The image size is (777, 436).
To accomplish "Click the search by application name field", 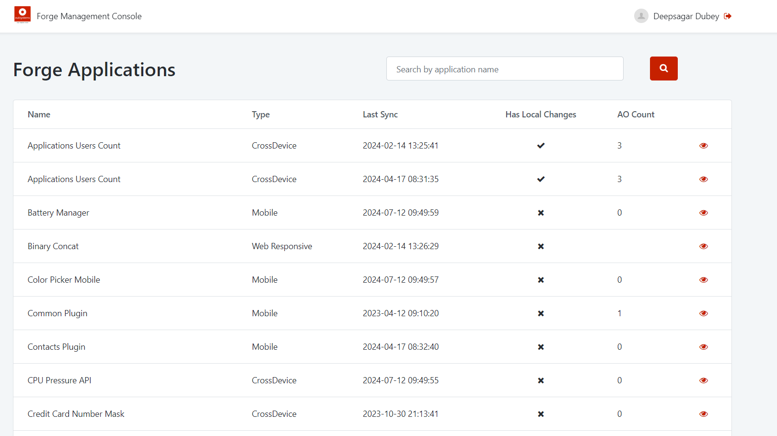I will coord(504,69).
